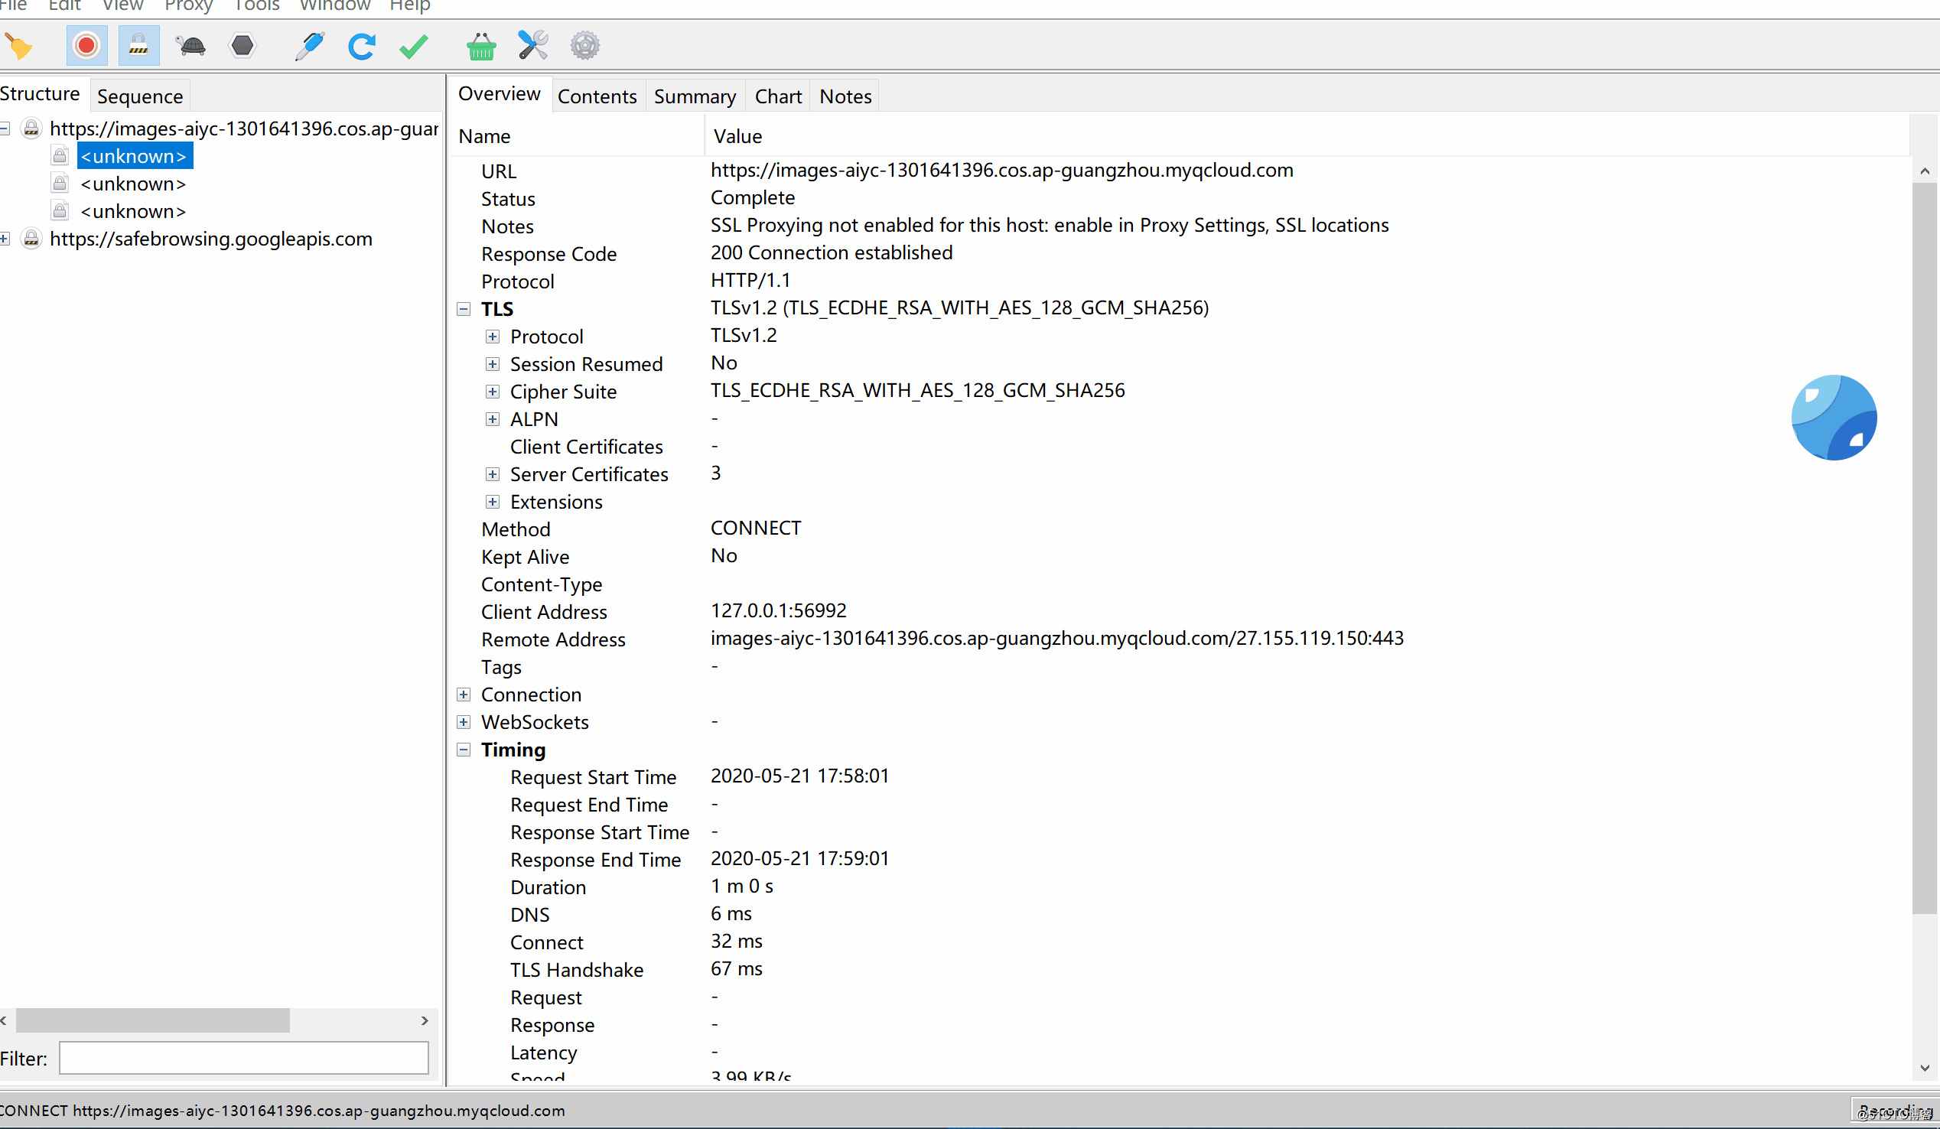Click the broom clear session icon
The image size is (1940, 1129).
click(19, 46)
